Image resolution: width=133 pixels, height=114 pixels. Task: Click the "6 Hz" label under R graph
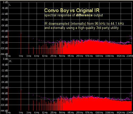(37, 113)
